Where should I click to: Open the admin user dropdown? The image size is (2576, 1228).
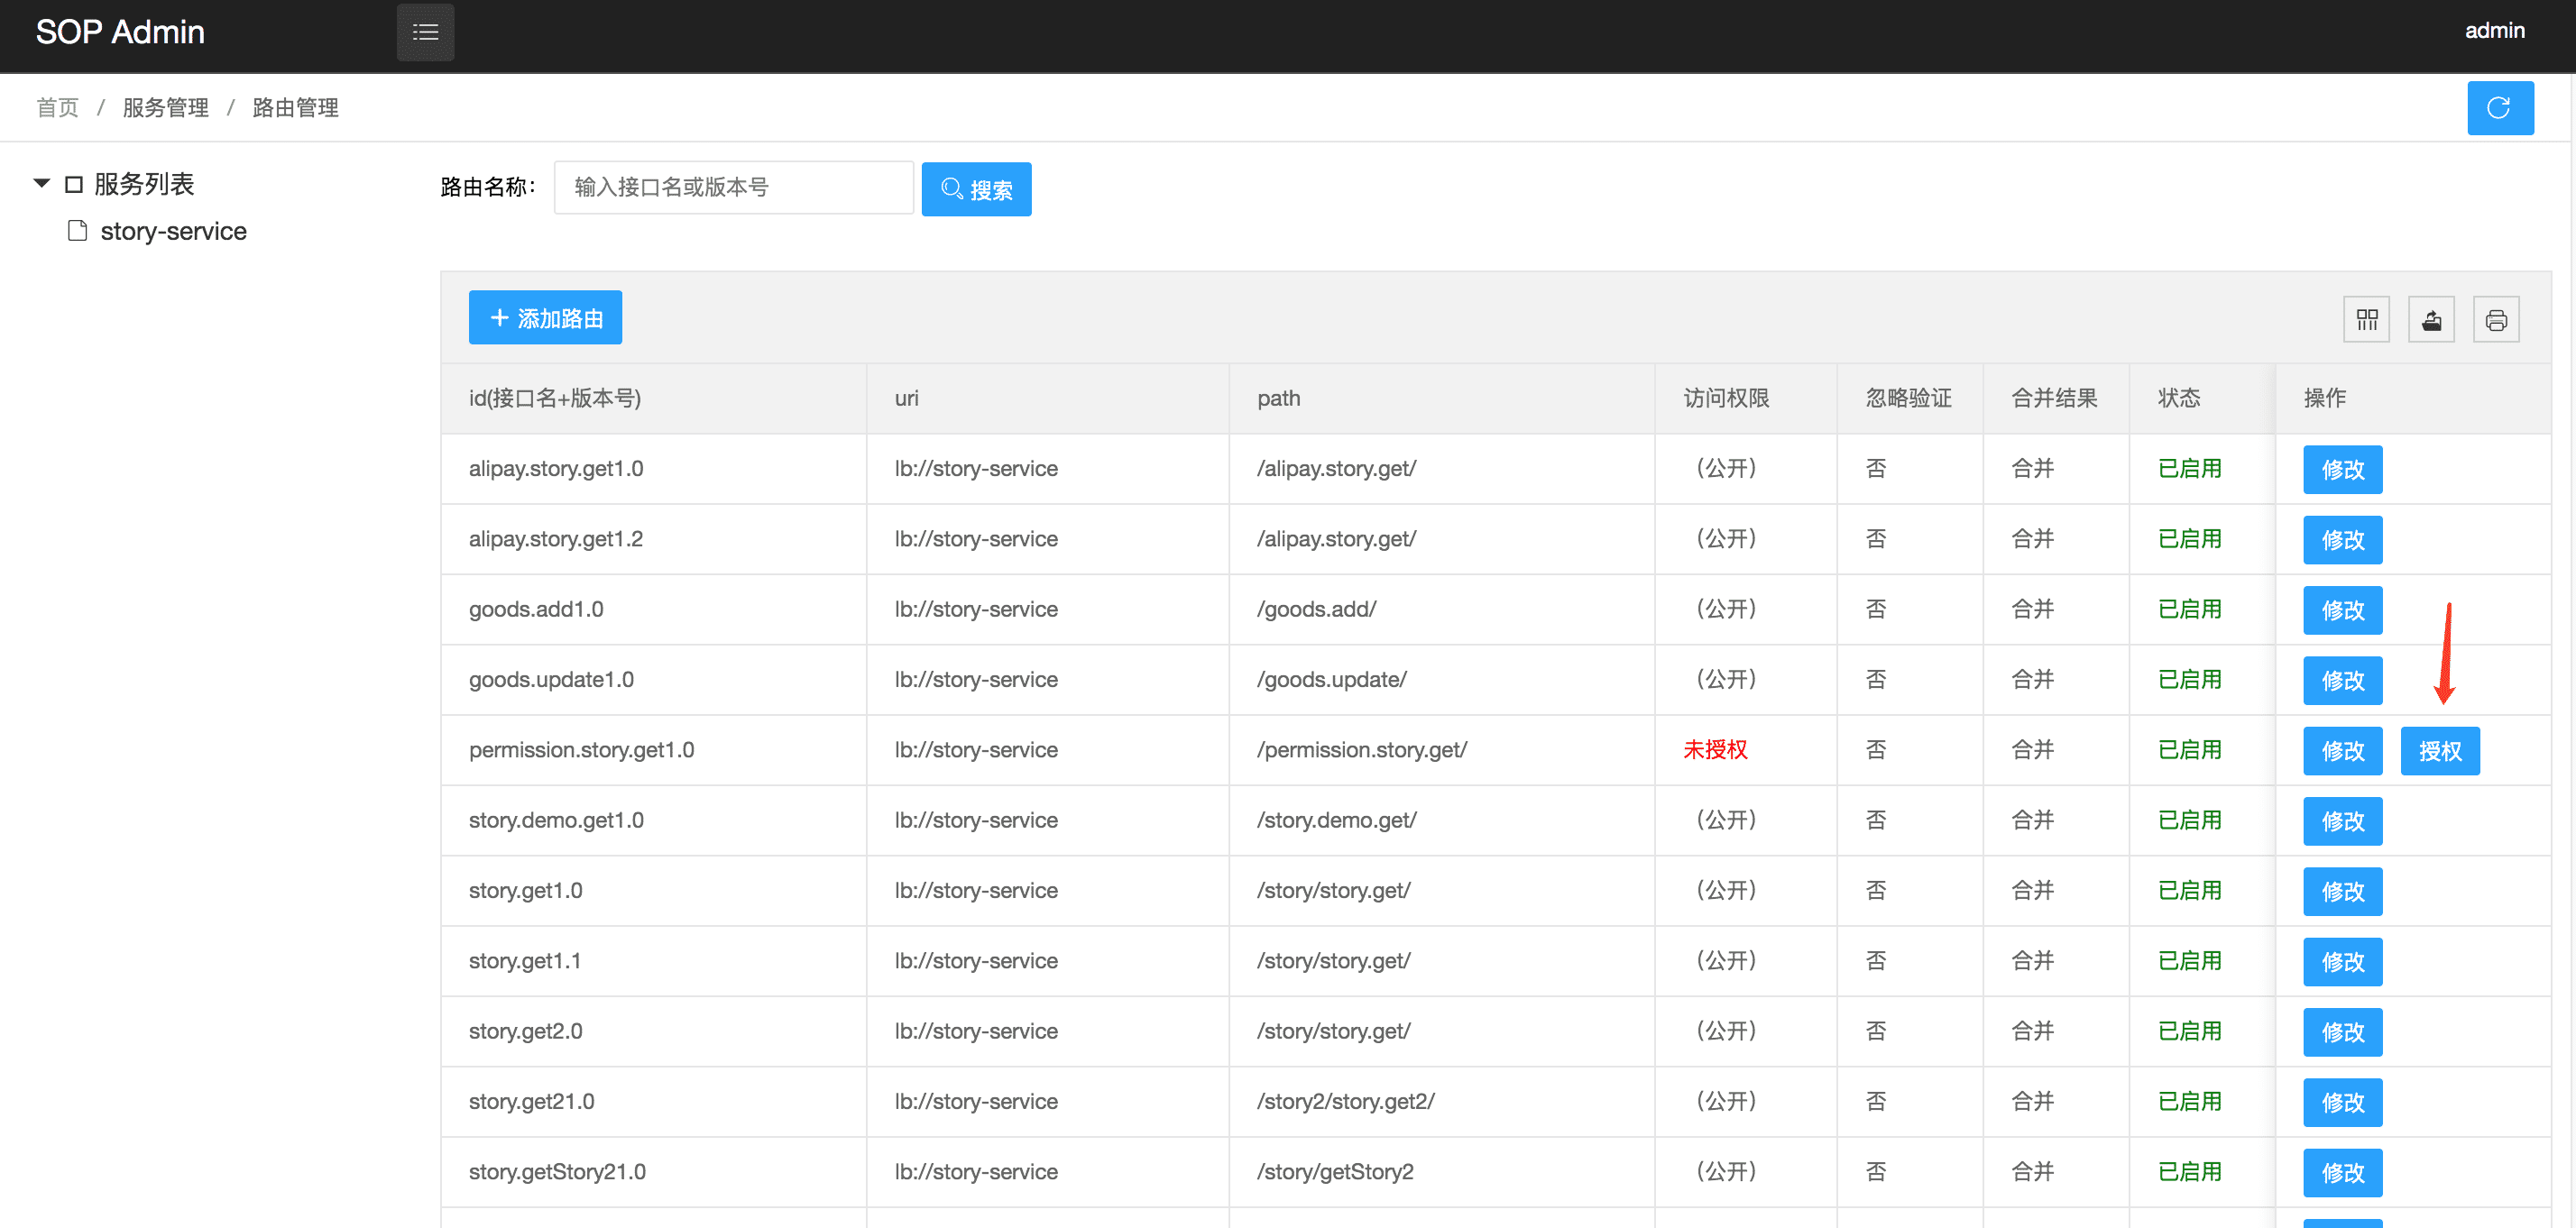click(x=2494, y=31)
